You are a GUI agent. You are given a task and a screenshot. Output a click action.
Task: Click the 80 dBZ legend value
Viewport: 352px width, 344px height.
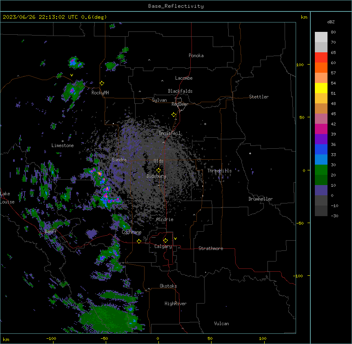[333, 32]
